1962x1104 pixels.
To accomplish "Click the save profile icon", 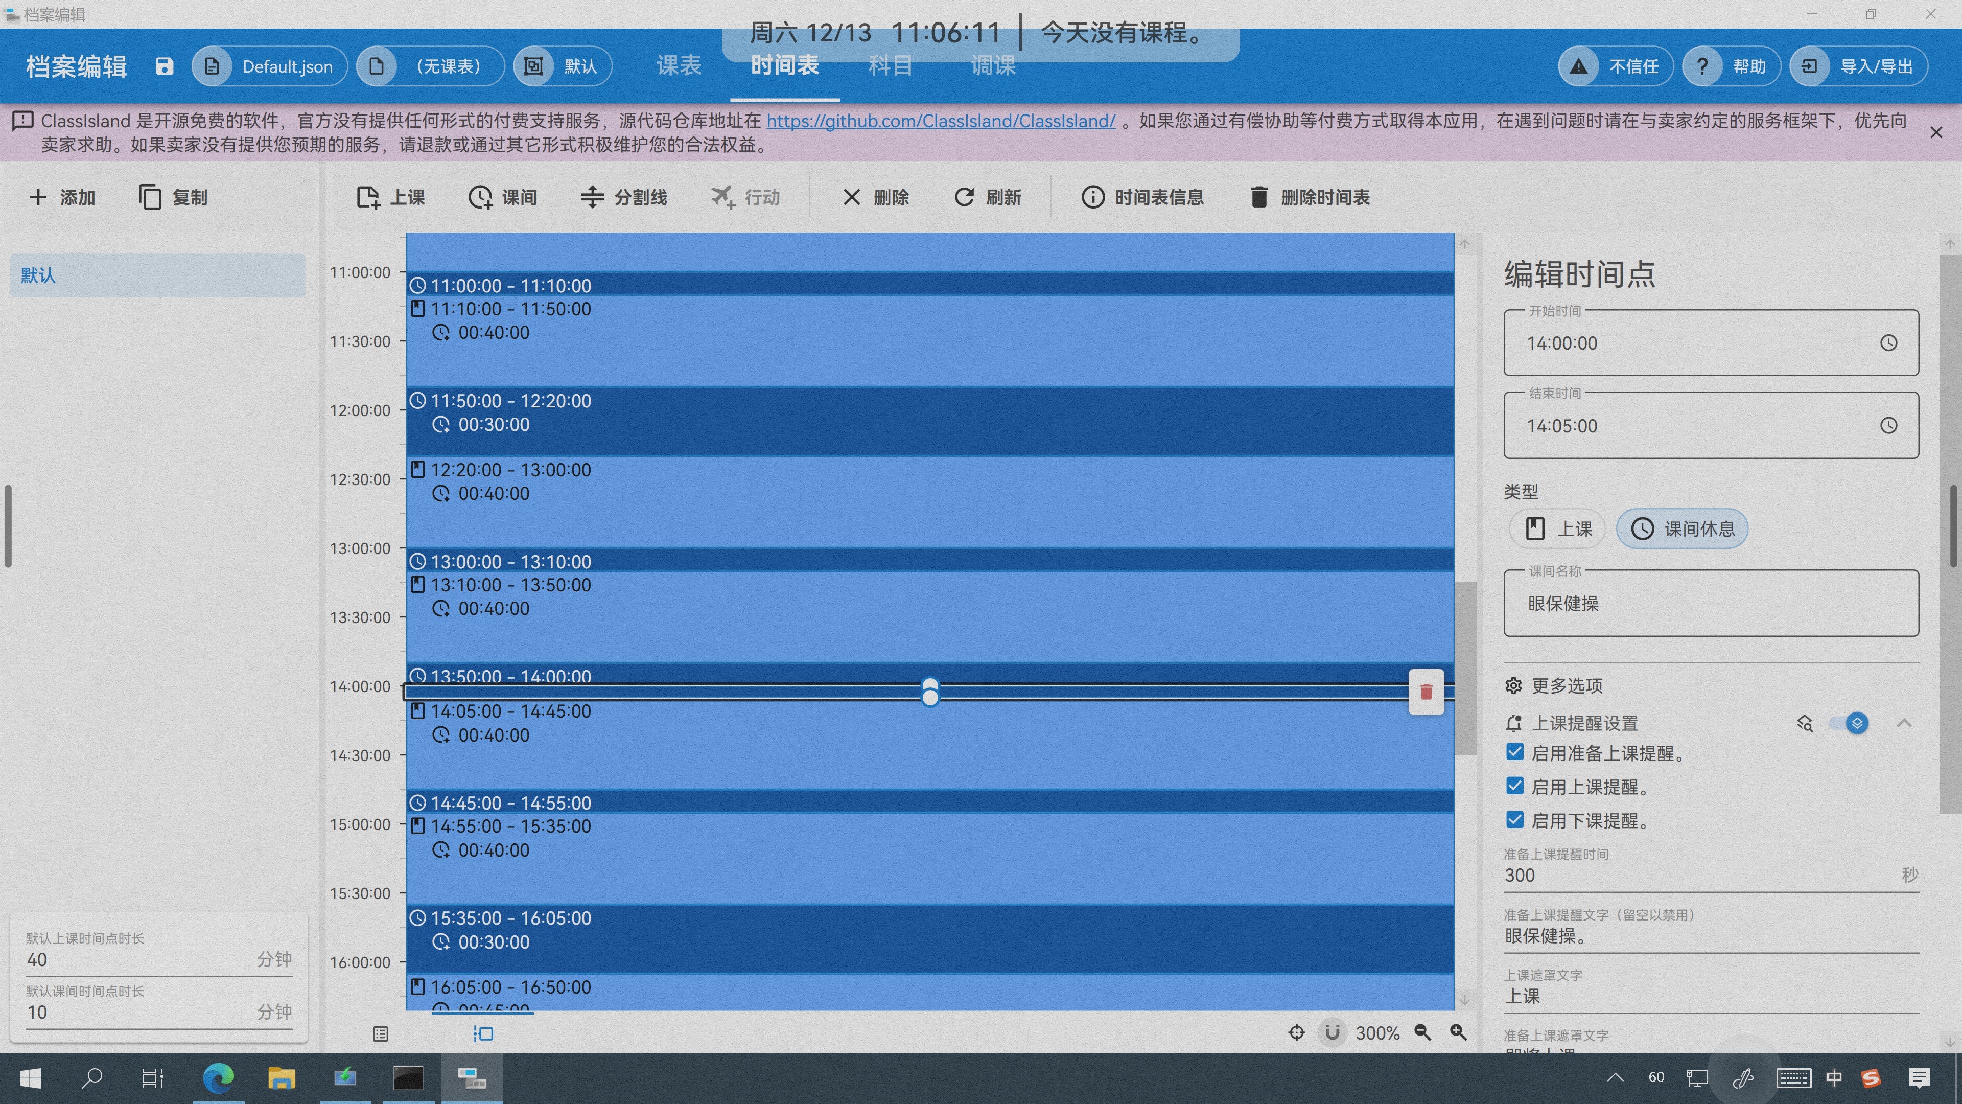I will (165, 66).
